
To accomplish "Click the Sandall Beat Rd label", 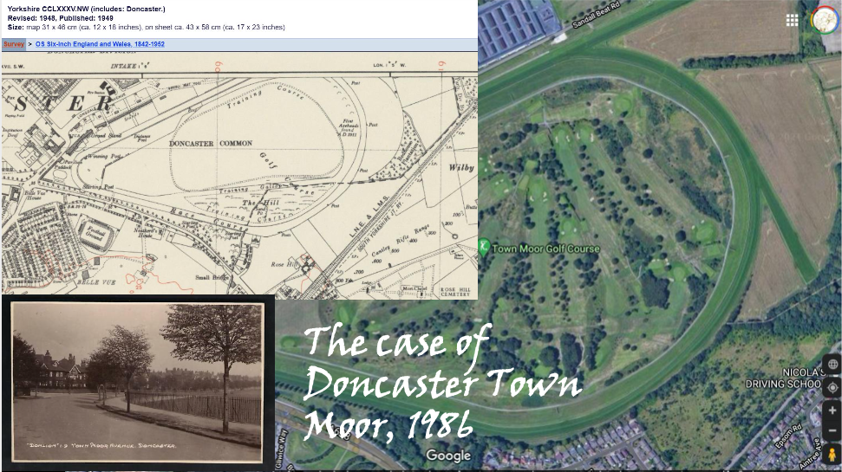I will click(x=598, y=17).
